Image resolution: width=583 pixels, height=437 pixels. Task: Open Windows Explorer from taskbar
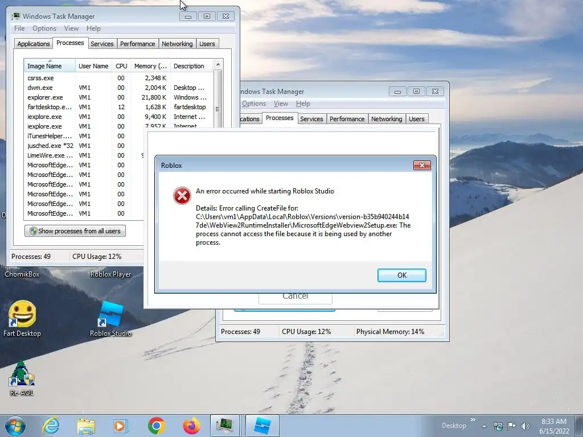pyautogui.click(x=86, y=426)
